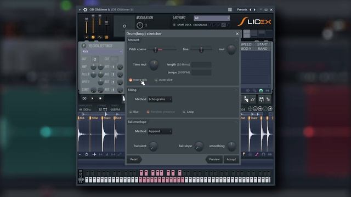Image resolution: width=351 pixels, height=197 pixels.
Task: Enable the Auto-slice option
Action: [x=165, y=80]
